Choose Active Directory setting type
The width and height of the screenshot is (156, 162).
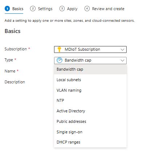point(90,111)
